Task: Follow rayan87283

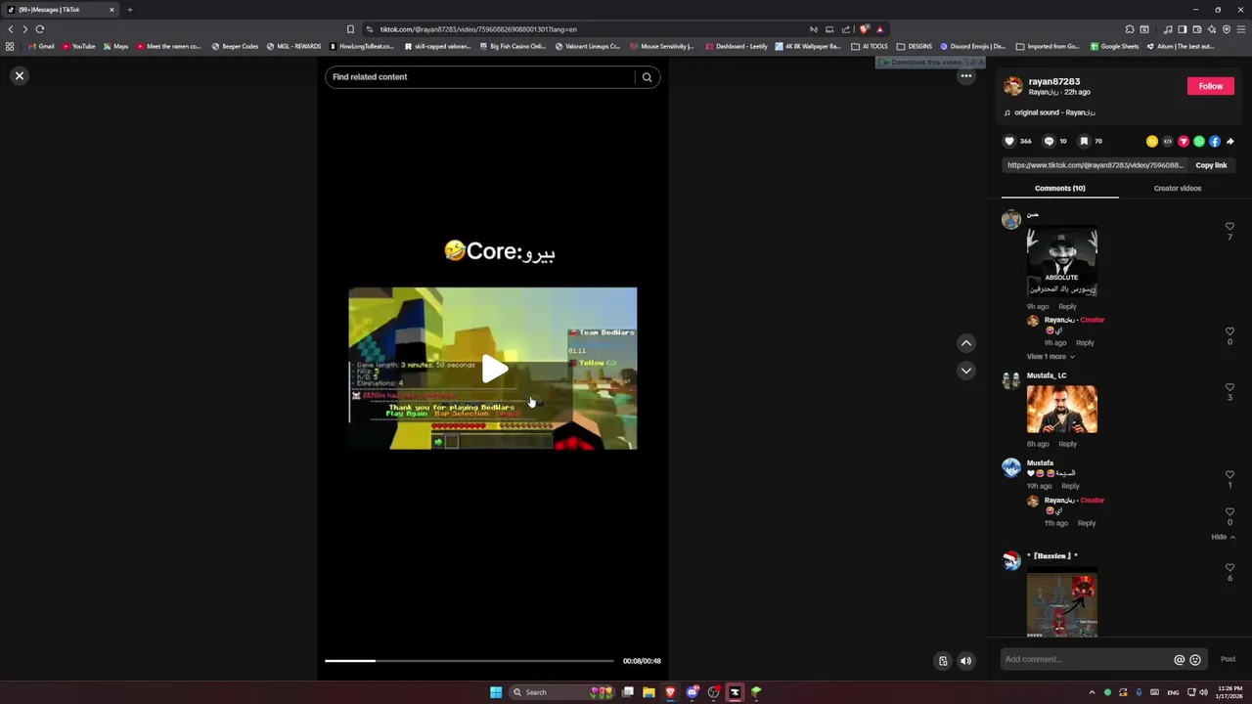Action: click(x=1210, y=86)
